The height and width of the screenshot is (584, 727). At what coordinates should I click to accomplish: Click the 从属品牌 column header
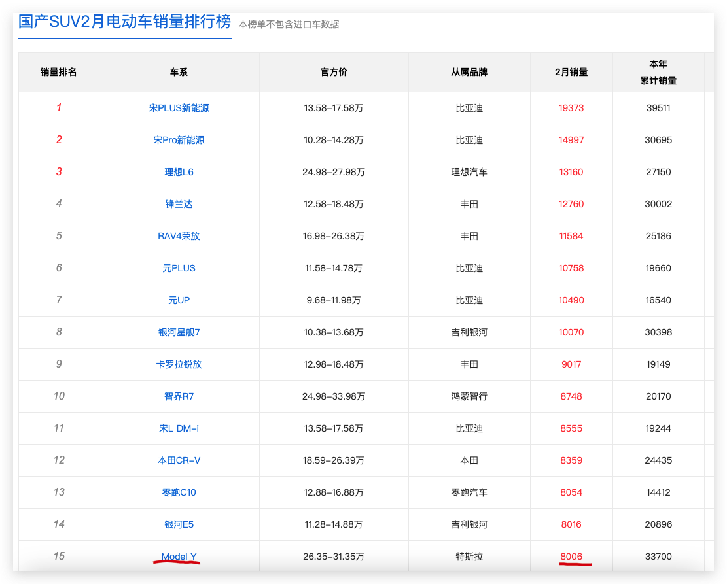[469, 72]
